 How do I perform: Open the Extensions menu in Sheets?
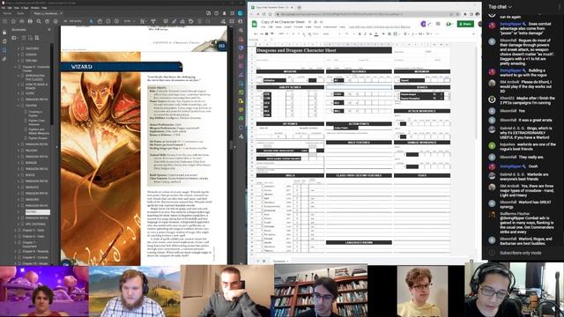click(x=330, y=27)
